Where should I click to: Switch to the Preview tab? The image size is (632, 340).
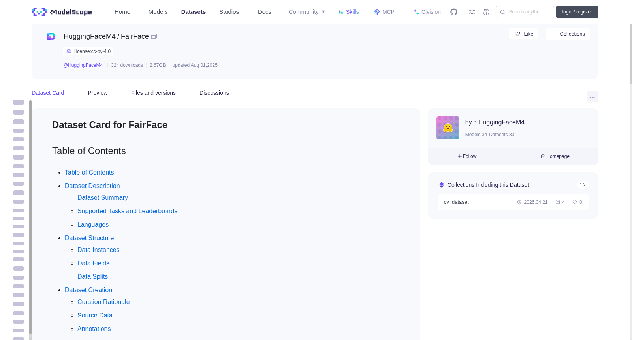coord(98,93)
